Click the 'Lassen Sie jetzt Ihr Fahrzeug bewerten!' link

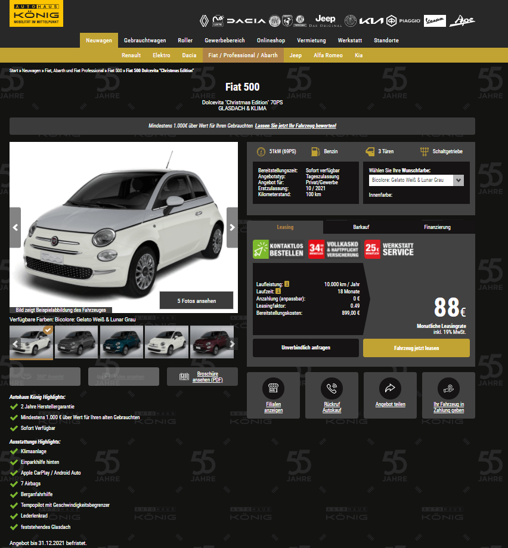296,126
